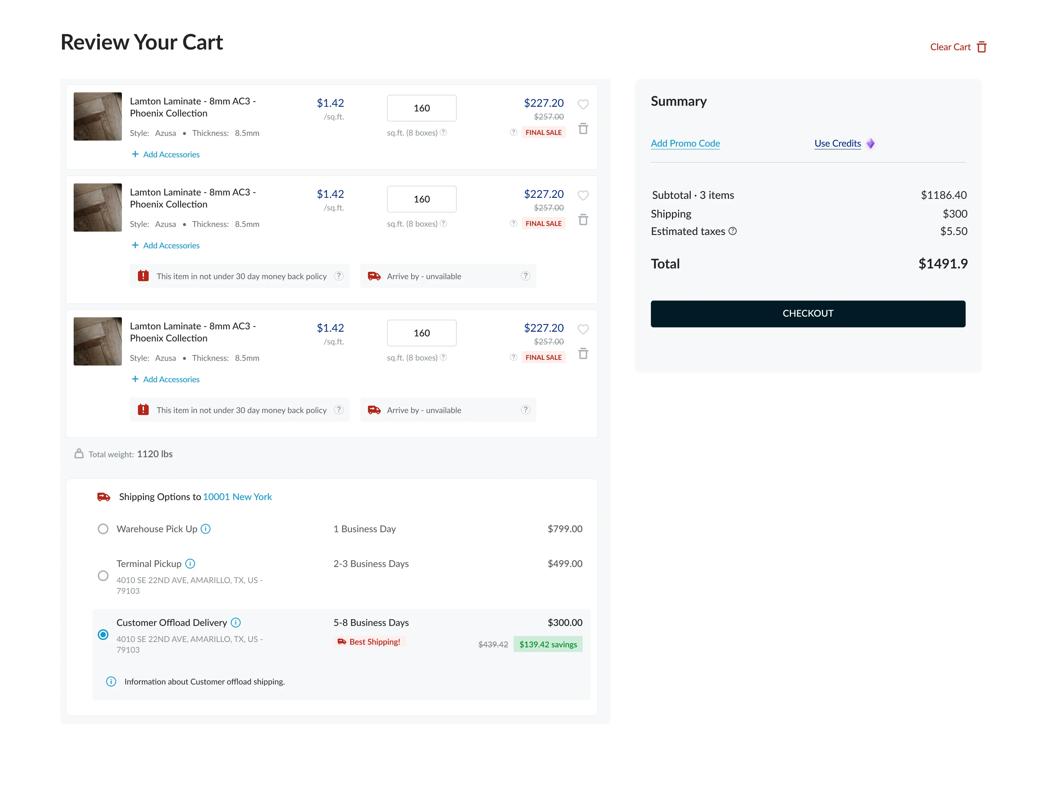This screenshot has width=1048, height=808.
Task: Open the first Lamton Laminate product thumbnail
Action: [x=98, y=116]
